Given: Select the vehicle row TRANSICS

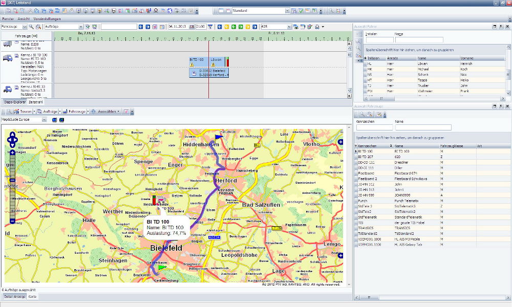Looking at the screenshot, I should [431, 228].
